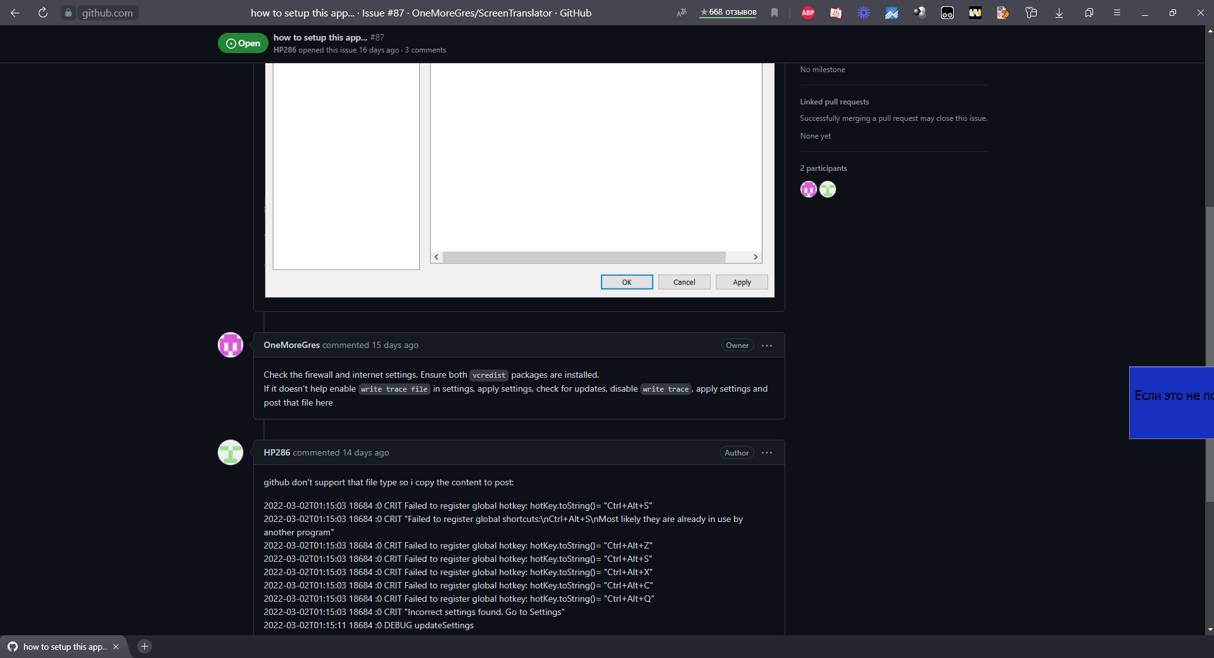Click the 668 отзывов rating link
The width and height of the screenshot is (1214, 658).
pyautogui.click(x=727, y=12)
